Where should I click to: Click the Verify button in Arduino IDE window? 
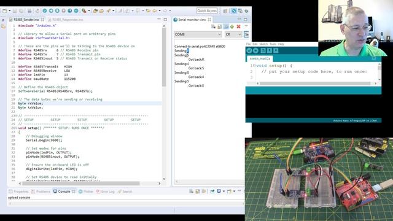[249, 50]
